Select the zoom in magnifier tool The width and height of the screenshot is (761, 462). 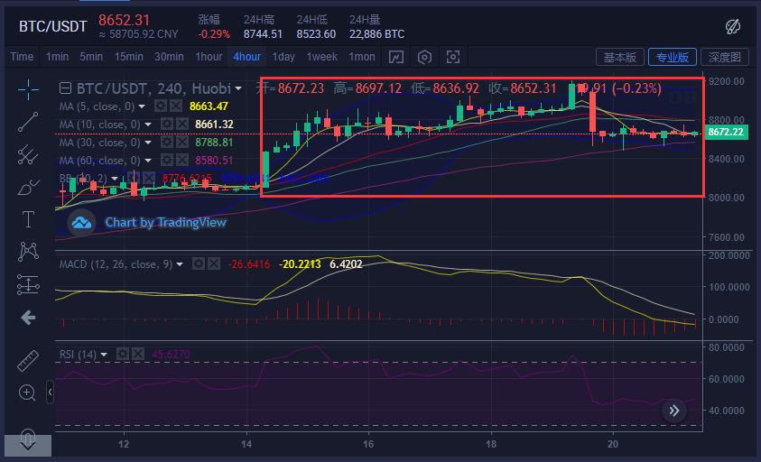27,393
